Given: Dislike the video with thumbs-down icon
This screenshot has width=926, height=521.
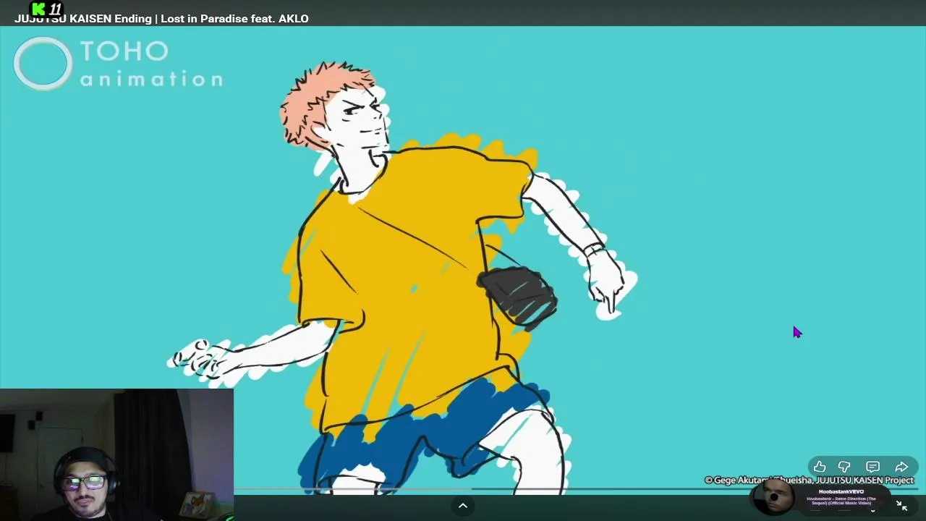Looking at the screenshot, I should coord(844,467).
